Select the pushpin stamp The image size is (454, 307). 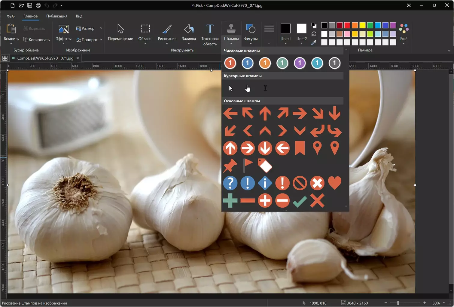coord(230,166)
